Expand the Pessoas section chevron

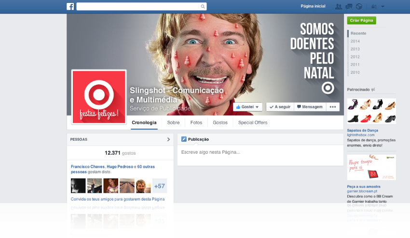[x=168, y=139]
